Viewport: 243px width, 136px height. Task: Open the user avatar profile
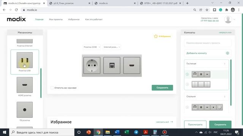click(x=228, y=19)
